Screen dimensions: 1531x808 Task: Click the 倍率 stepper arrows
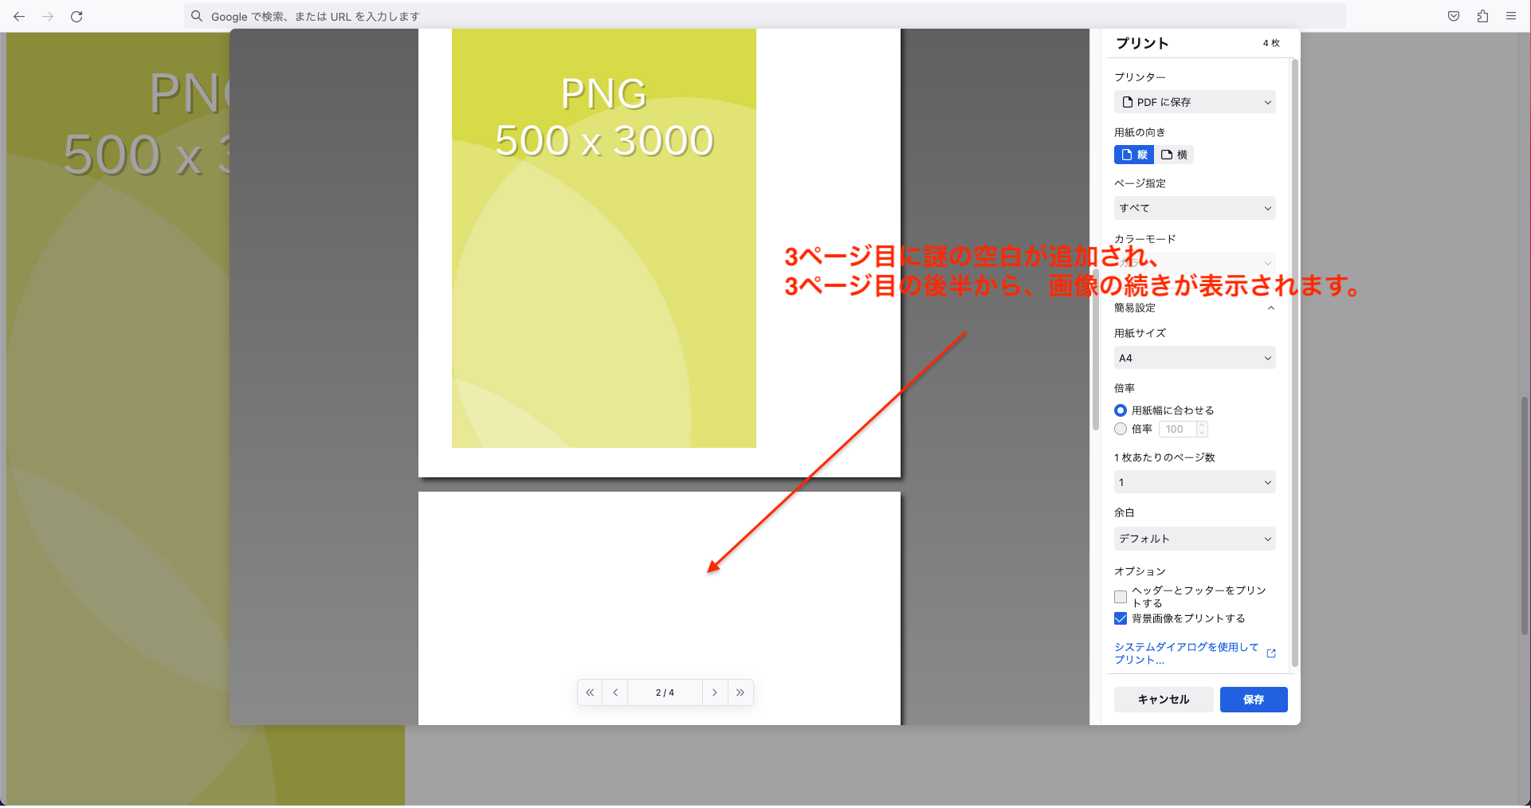(x=1203, y=429)
